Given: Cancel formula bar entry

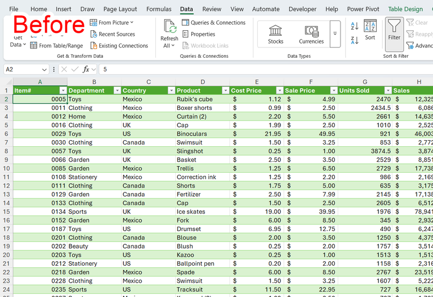Looking at the screenshot, I should click(x=64, y=69).
